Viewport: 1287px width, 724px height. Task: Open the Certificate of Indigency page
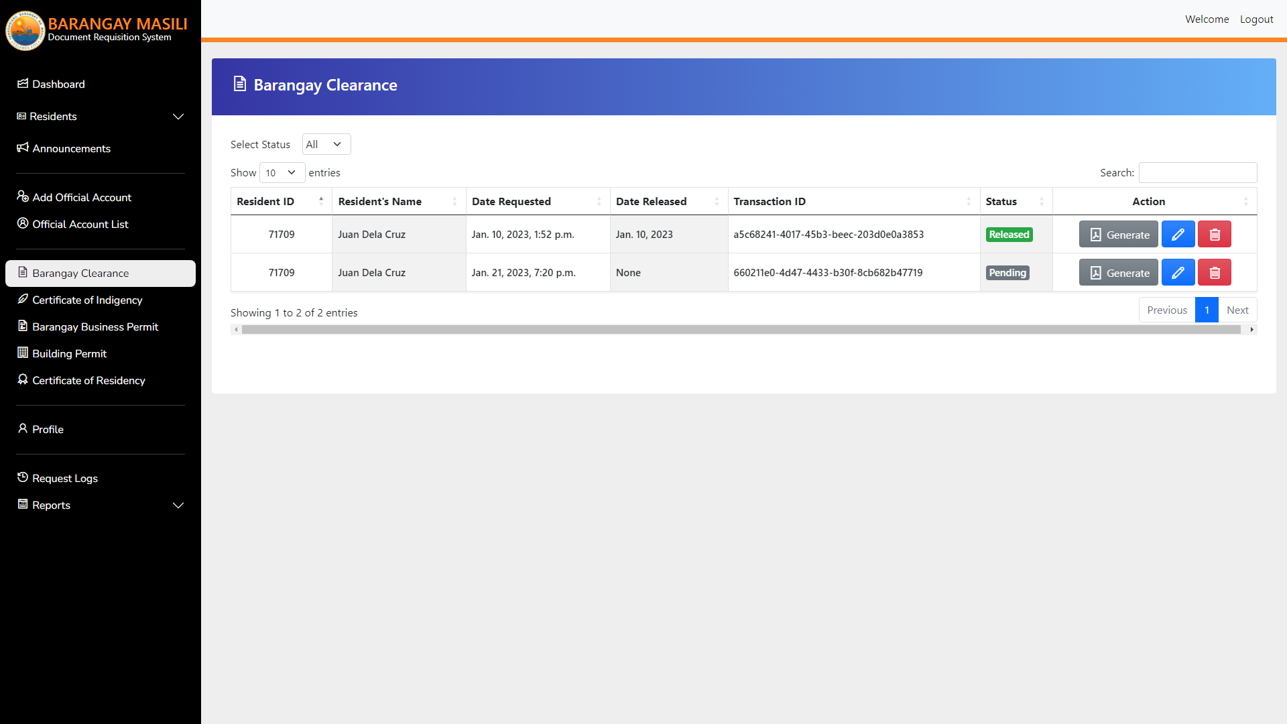[87, 300]
